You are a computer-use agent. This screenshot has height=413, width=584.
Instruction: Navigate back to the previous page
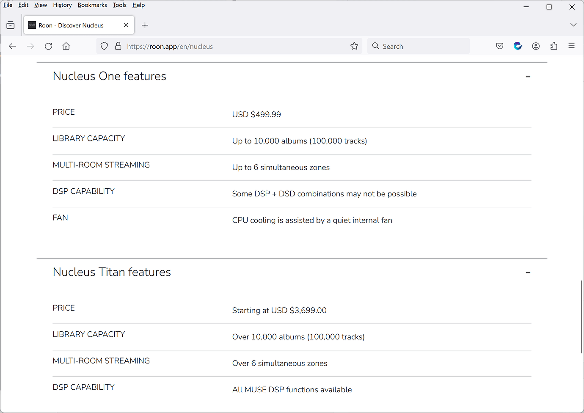12,46
